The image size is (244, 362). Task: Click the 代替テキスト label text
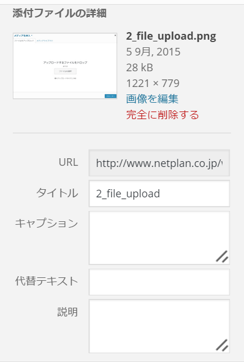click(47, 281)
